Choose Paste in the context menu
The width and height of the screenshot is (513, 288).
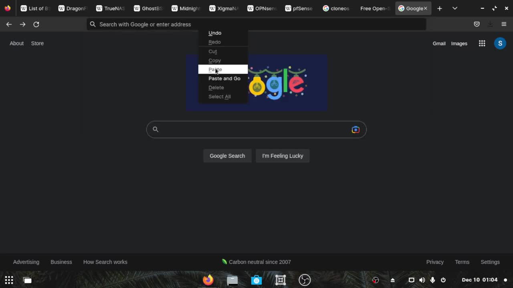tap(223, 69)
